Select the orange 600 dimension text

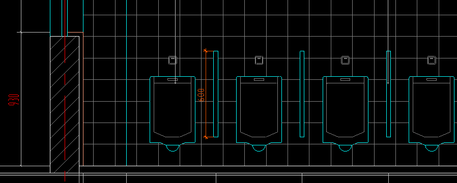tap(201, 95)
